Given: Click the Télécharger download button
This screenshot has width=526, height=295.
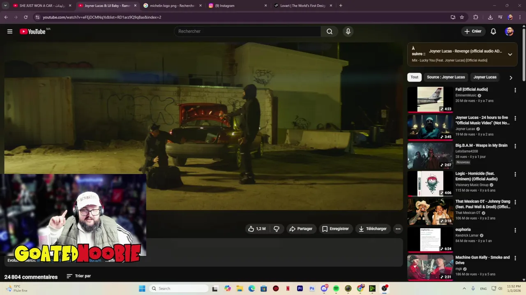Looking at the screenshot, I should coord(373,229).
